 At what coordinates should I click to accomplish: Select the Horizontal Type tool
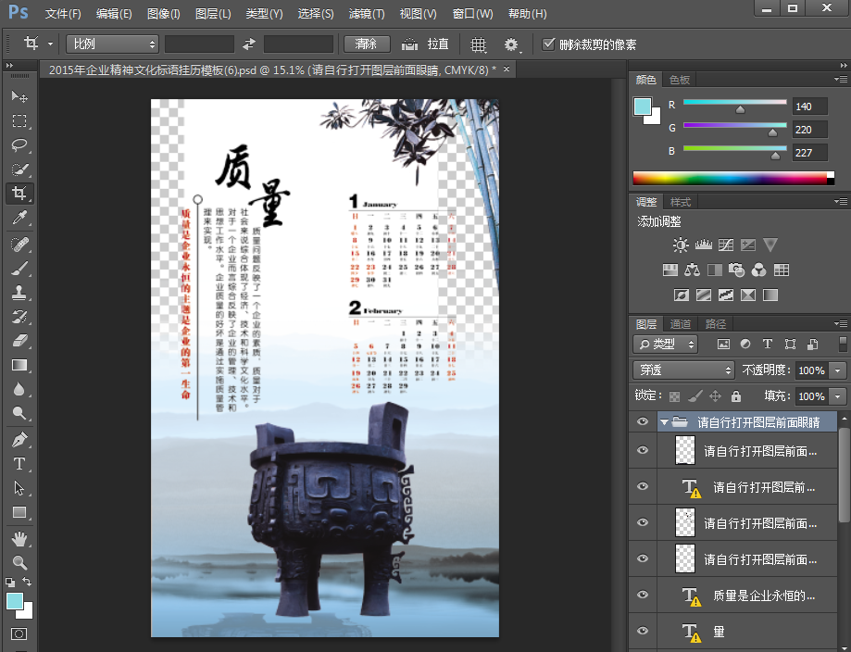[19, 463]
